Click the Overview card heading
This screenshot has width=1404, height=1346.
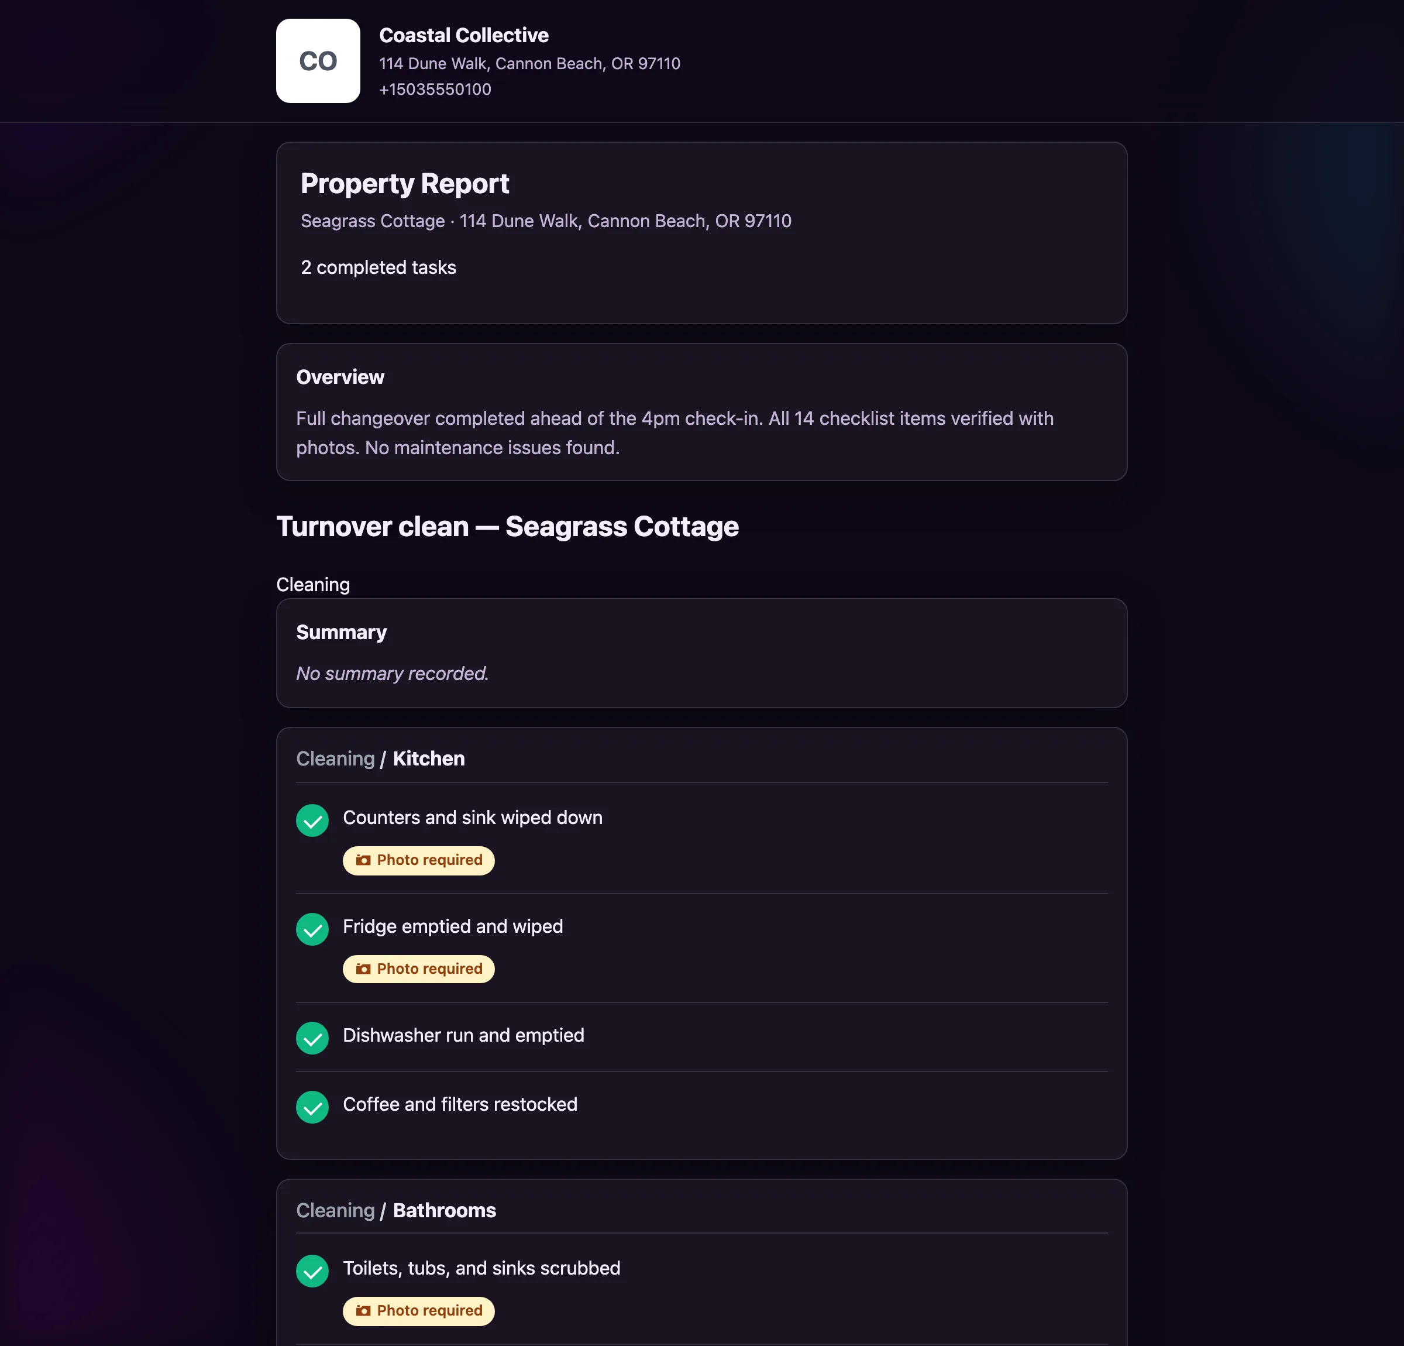[340, 377]
